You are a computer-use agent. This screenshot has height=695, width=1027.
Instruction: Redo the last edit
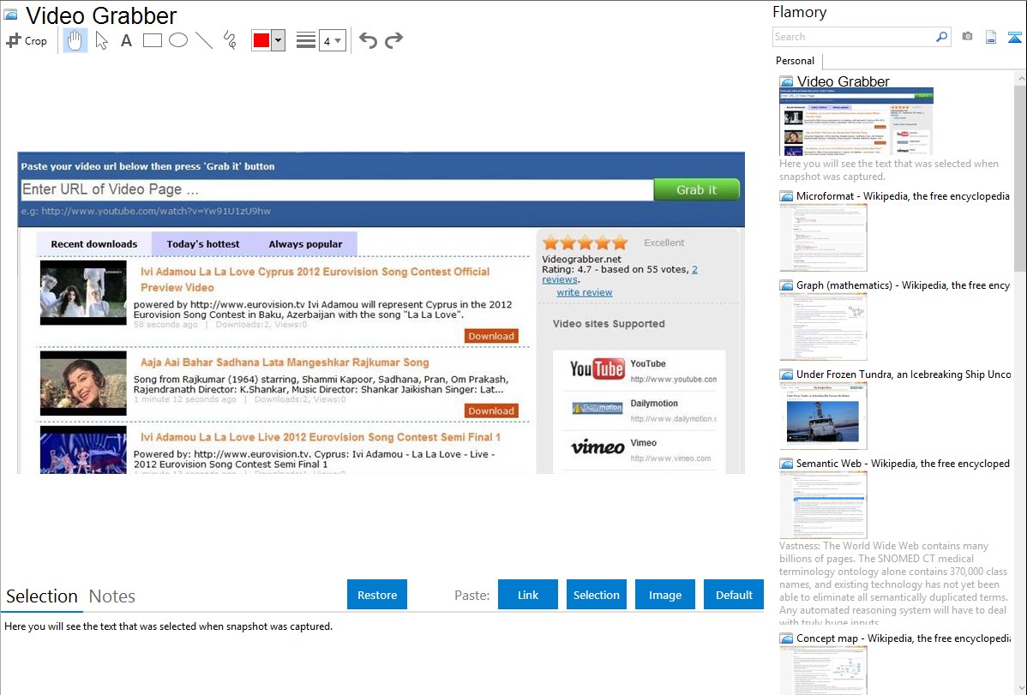pos(393,40)
